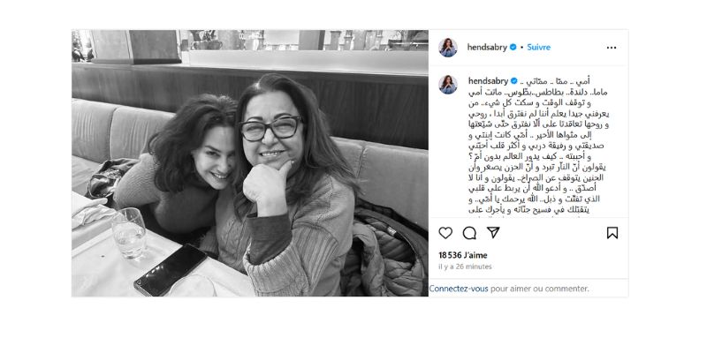
Task: Click verified badge next to header username
Action: coord(513,47)
